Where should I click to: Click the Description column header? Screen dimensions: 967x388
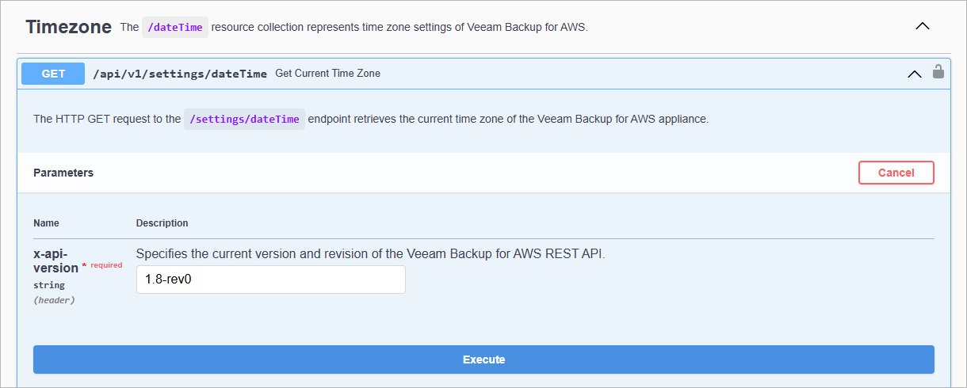click(x=162, y=223)
